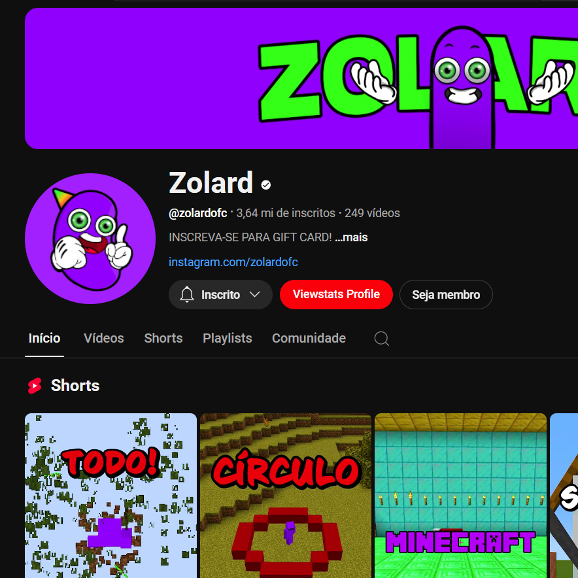The height and width of the screenshot is (578, 578).
Task: Open Zolard's round profile avatar
Action: tap(90, 239)
